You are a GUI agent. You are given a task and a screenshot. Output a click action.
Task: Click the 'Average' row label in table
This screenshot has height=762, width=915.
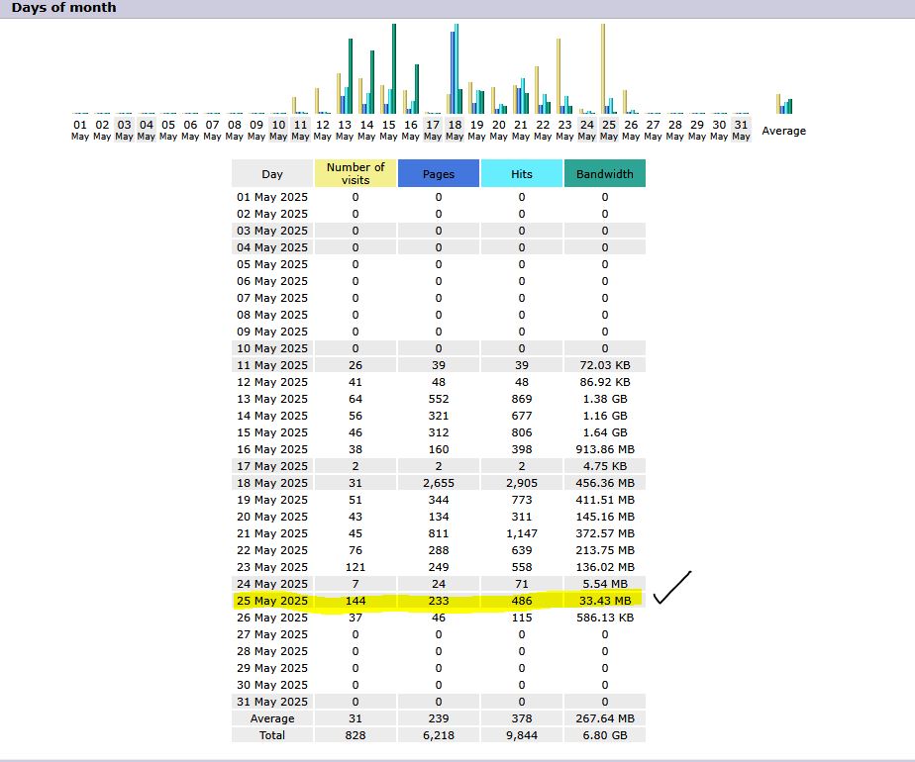pyautogui.click(x=272, y=718)
